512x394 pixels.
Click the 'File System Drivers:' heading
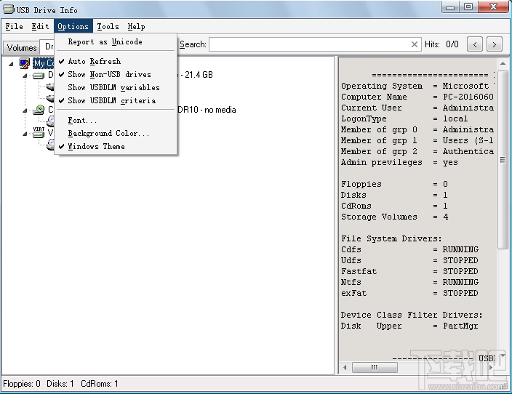(391, 238)
